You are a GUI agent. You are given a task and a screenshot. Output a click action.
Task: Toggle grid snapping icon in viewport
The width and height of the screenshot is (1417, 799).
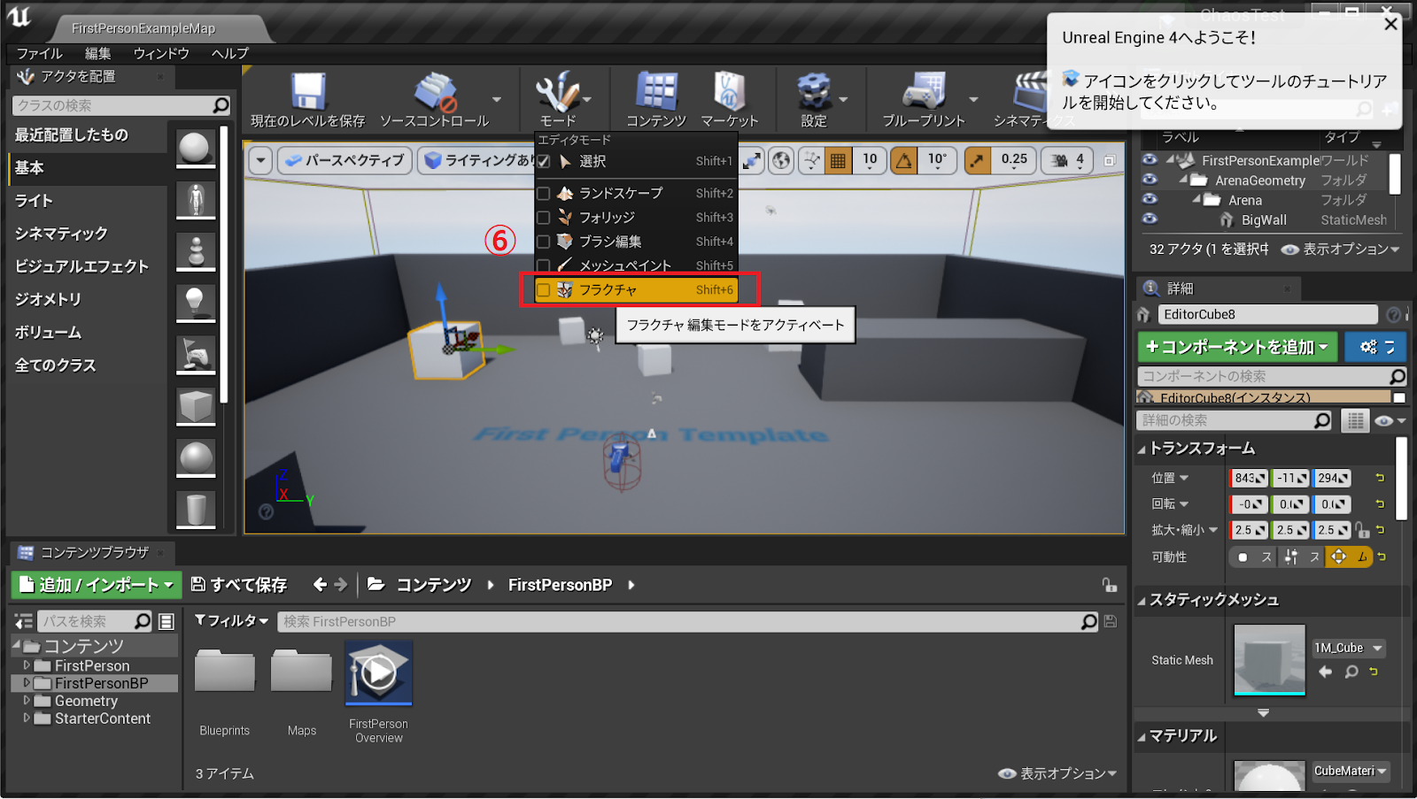click(x=838, y=160)
